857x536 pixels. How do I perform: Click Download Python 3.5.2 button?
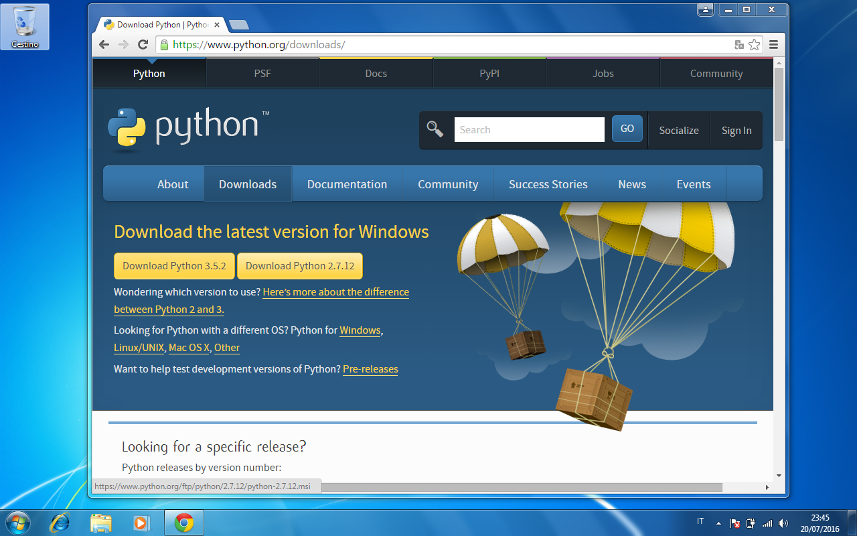(174, 266)
